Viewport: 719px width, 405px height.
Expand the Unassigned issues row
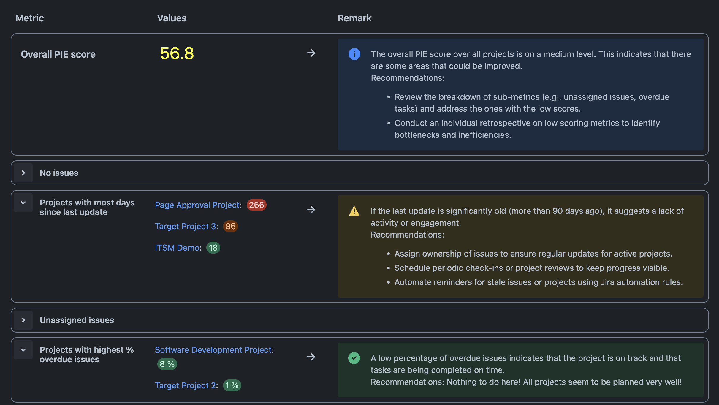click(23, 320)
